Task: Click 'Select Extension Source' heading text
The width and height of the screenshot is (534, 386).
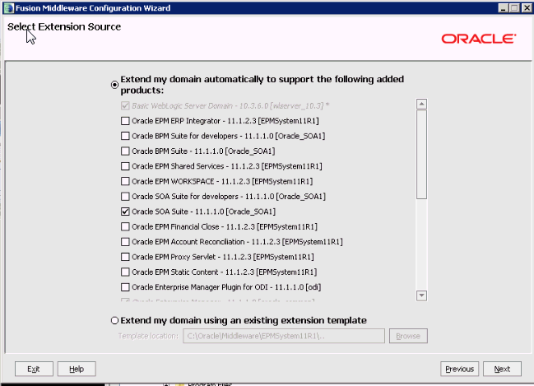Action: tap(64, 26)
